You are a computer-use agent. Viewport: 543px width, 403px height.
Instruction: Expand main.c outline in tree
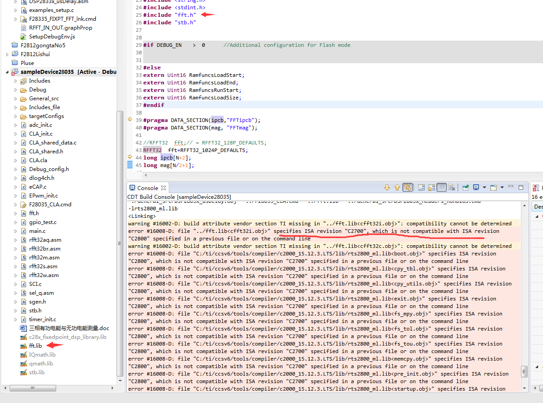(x=16, y=231)
